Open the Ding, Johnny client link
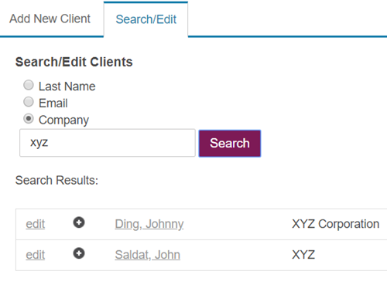Screen dimensions: 387x285 coord(149,224)
